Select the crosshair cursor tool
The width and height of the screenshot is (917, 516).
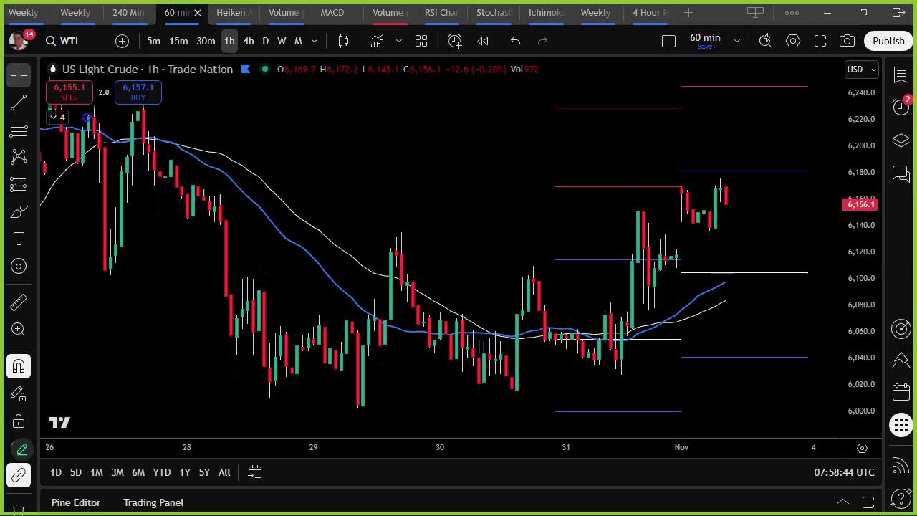pyautogui.click(x=19, y=75)
